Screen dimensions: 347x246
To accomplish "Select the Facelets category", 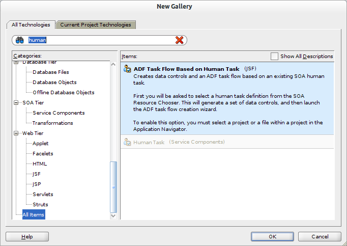I will point(43,154).
